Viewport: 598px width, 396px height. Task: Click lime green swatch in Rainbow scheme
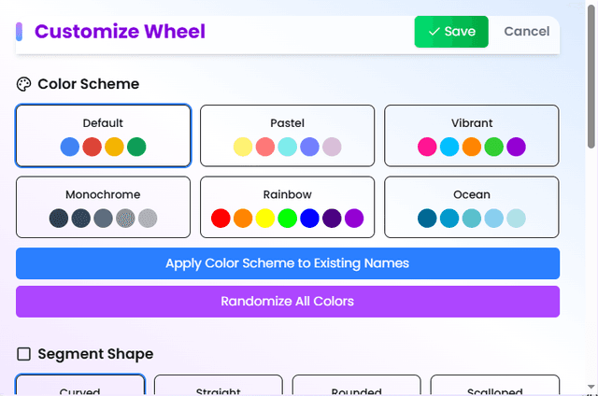pyautogui.click(x=287, y=218)
